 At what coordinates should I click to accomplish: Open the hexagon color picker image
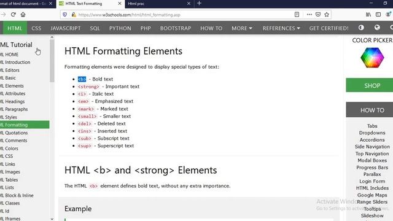tap(372, 58)
